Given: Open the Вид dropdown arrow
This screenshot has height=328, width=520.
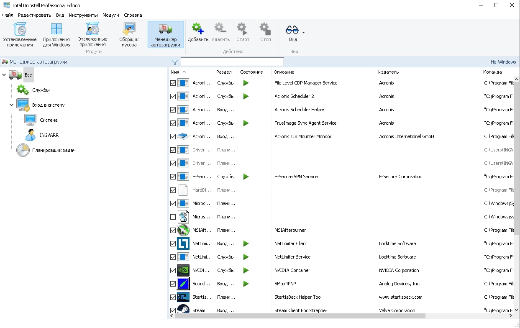Looking at the screenshot, I should point(303,32).
